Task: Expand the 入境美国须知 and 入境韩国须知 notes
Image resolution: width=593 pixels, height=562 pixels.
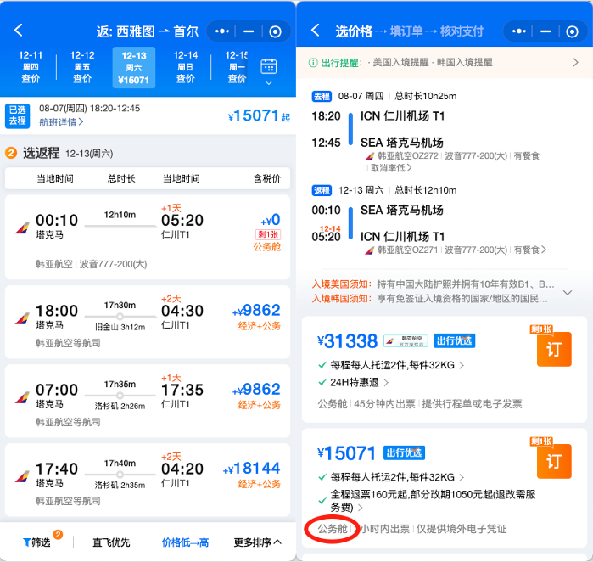Action: (x=568, y=292)
